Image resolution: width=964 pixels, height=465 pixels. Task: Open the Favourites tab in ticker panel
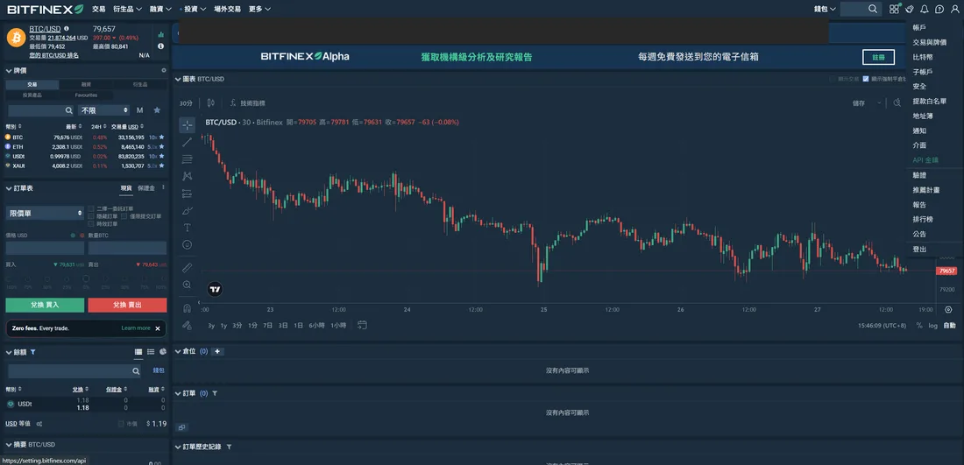(86, 95)
